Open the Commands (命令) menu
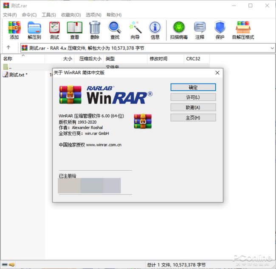276x269 pixels. [29, 15]
